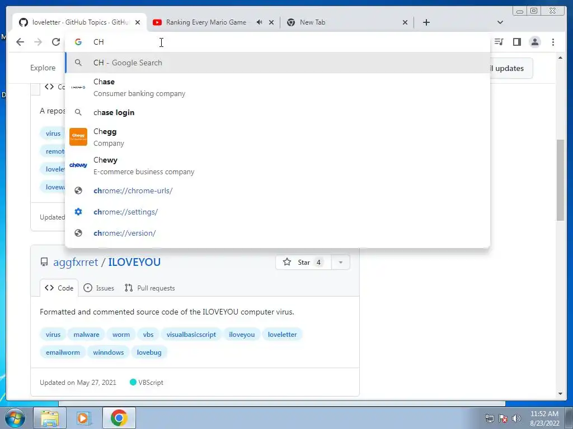Choose the chase login suggestion

click(278, 112)
